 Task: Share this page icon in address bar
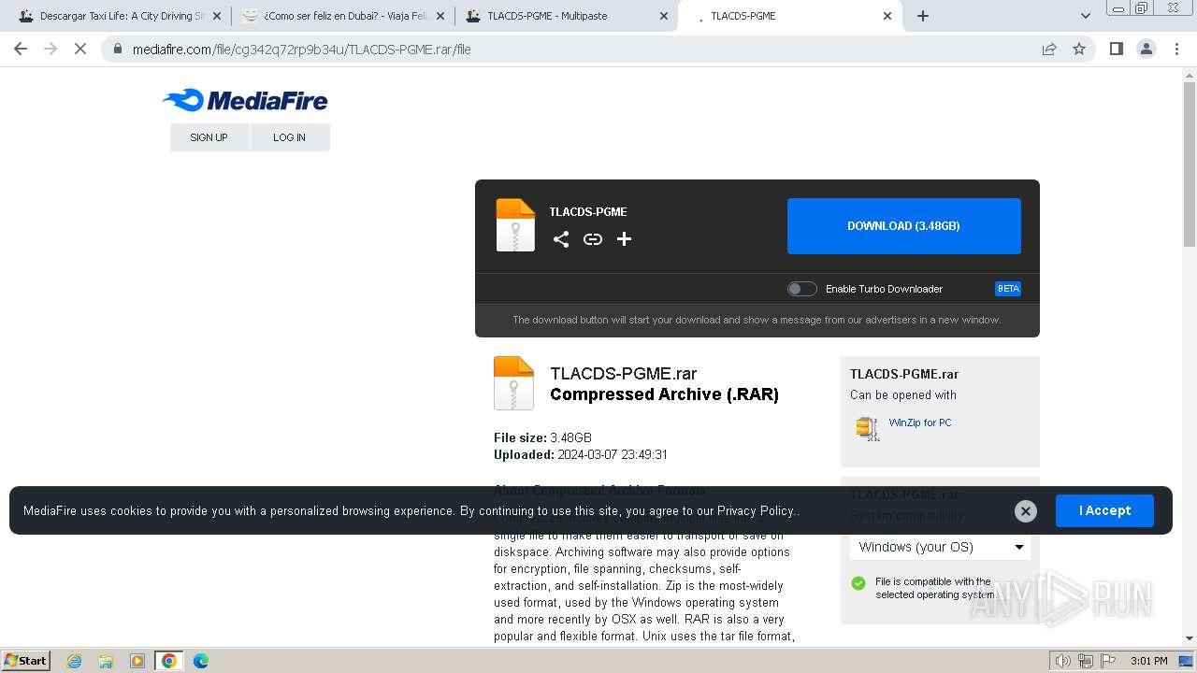1049,49
